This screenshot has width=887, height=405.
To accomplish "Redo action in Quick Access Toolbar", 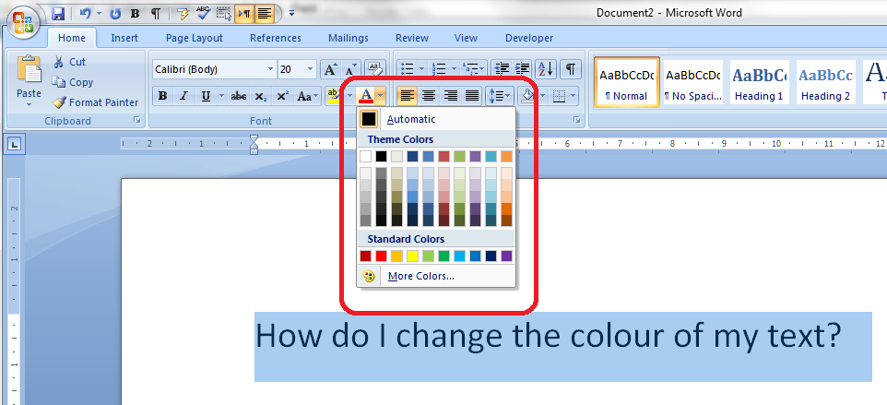I will click(x=115, y=13).
